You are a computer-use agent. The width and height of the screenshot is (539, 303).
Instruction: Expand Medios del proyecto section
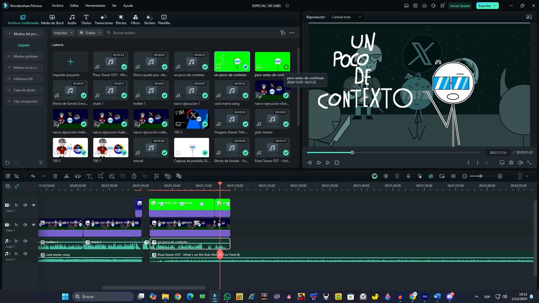click(23, 34)
